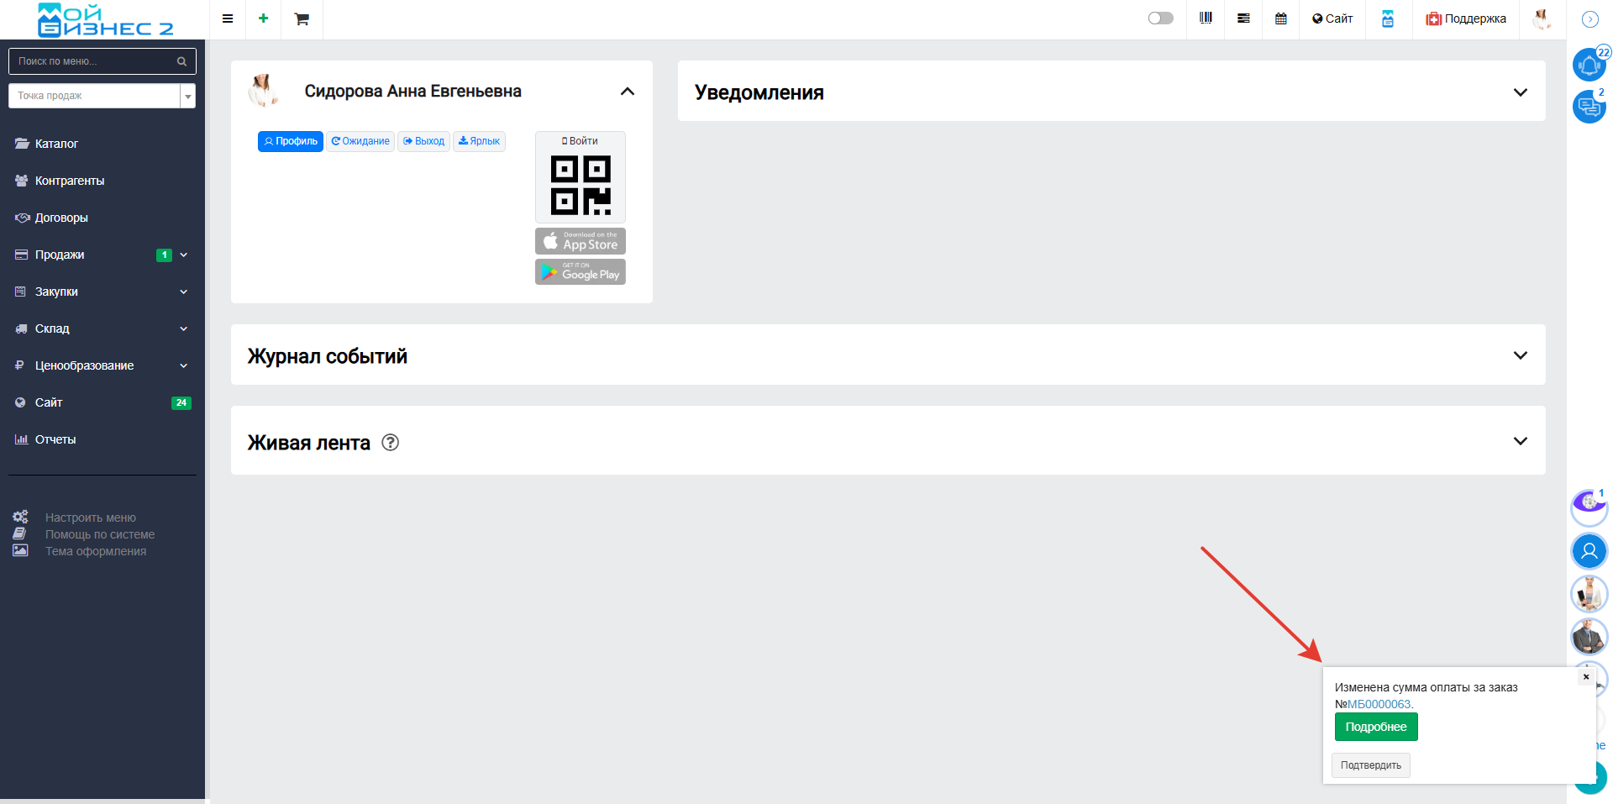
Task: Expand the Журнал событий section
Action: pos(1520,355)
